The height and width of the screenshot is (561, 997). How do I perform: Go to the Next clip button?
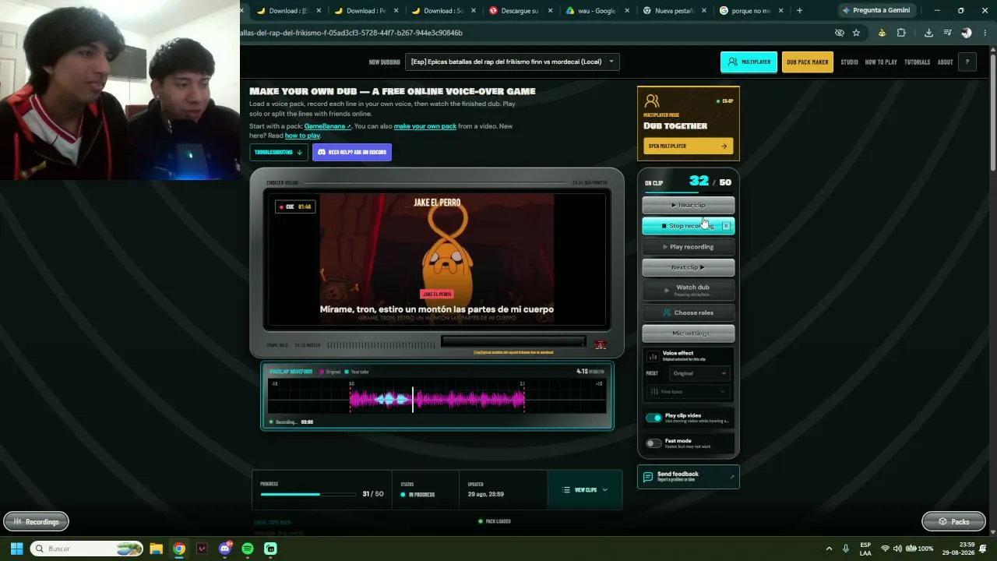(x=688, y=267)
